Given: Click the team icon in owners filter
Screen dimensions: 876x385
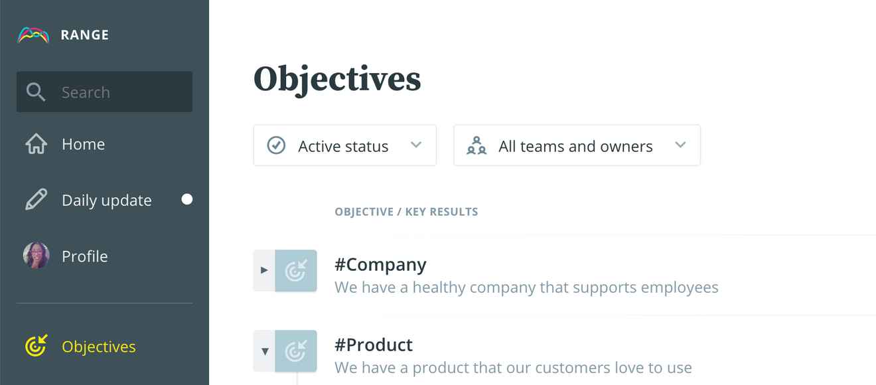Looking at the screenshot, I should coord(476,145).
